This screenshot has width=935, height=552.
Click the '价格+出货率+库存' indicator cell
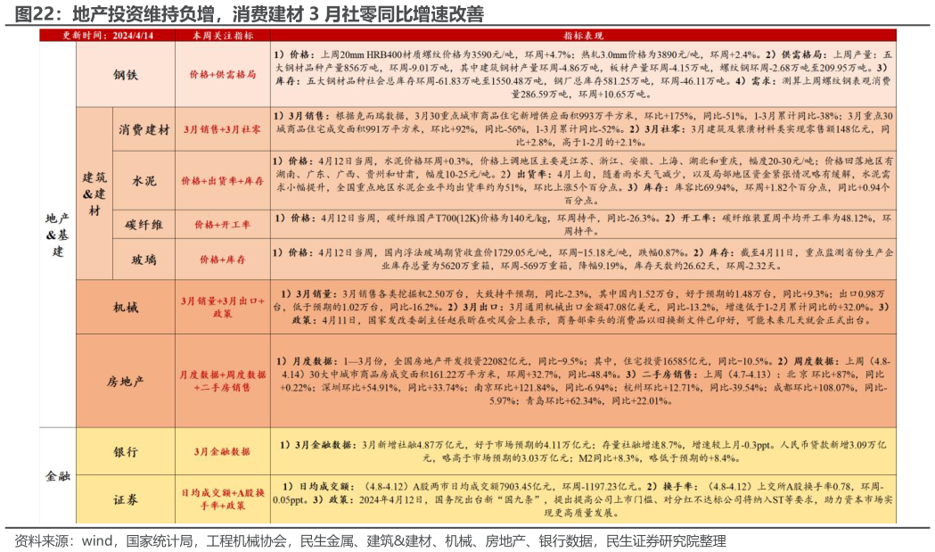(223, 181)
